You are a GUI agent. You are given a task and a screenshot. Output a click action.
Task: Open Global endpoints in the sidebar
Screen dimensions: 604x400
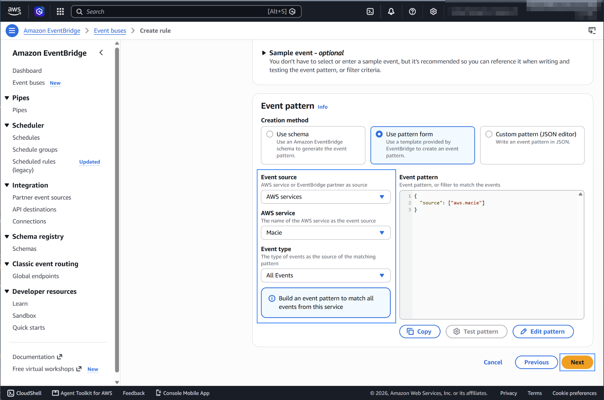[x=36, y=276]
